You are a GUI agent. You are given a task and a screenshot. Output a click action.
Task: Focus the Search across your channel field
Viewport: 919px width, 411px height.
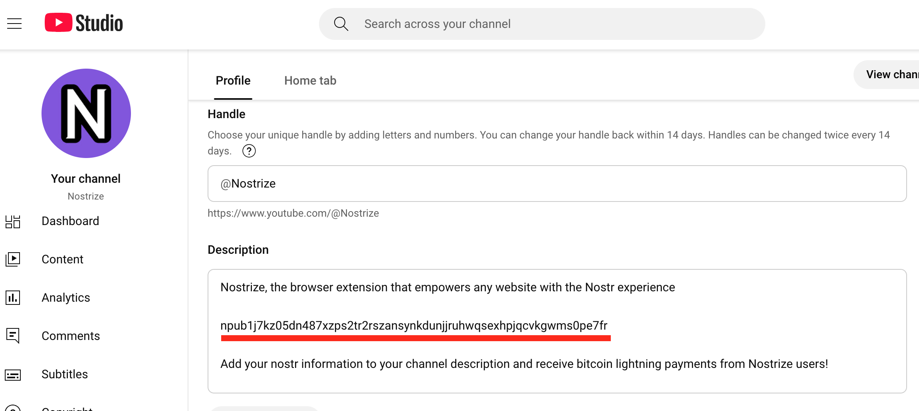tap(542, 24)
